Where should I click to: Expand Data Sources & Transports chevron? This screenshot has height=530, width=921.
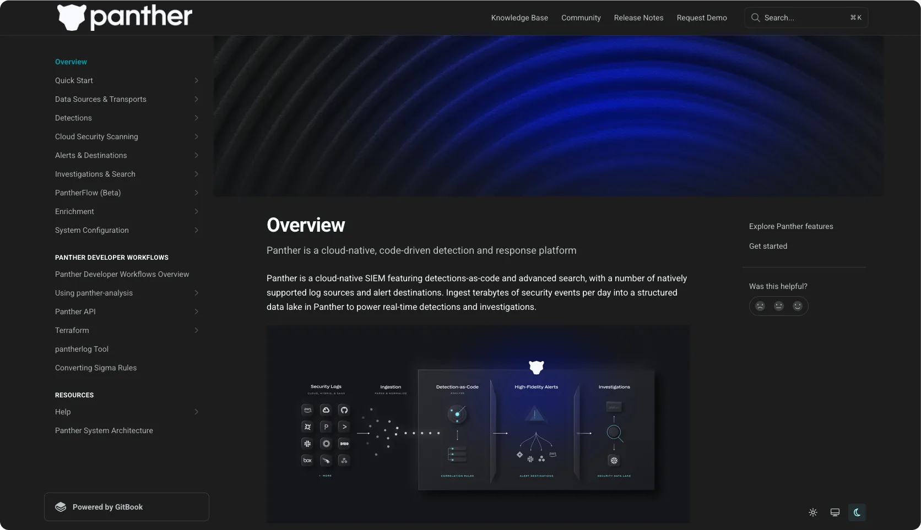(196, 99)
